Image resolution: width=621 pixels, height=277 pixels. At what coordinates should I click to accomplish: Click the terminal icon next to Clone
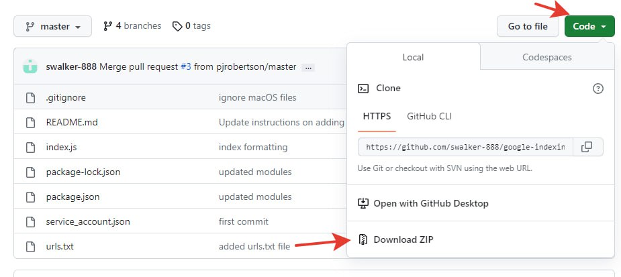pyautogui.click(x=363, y=89)
